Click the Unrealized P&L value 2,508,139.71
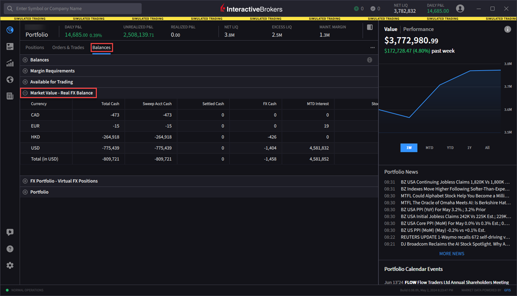The image size is (517, 296). [139, 35]
